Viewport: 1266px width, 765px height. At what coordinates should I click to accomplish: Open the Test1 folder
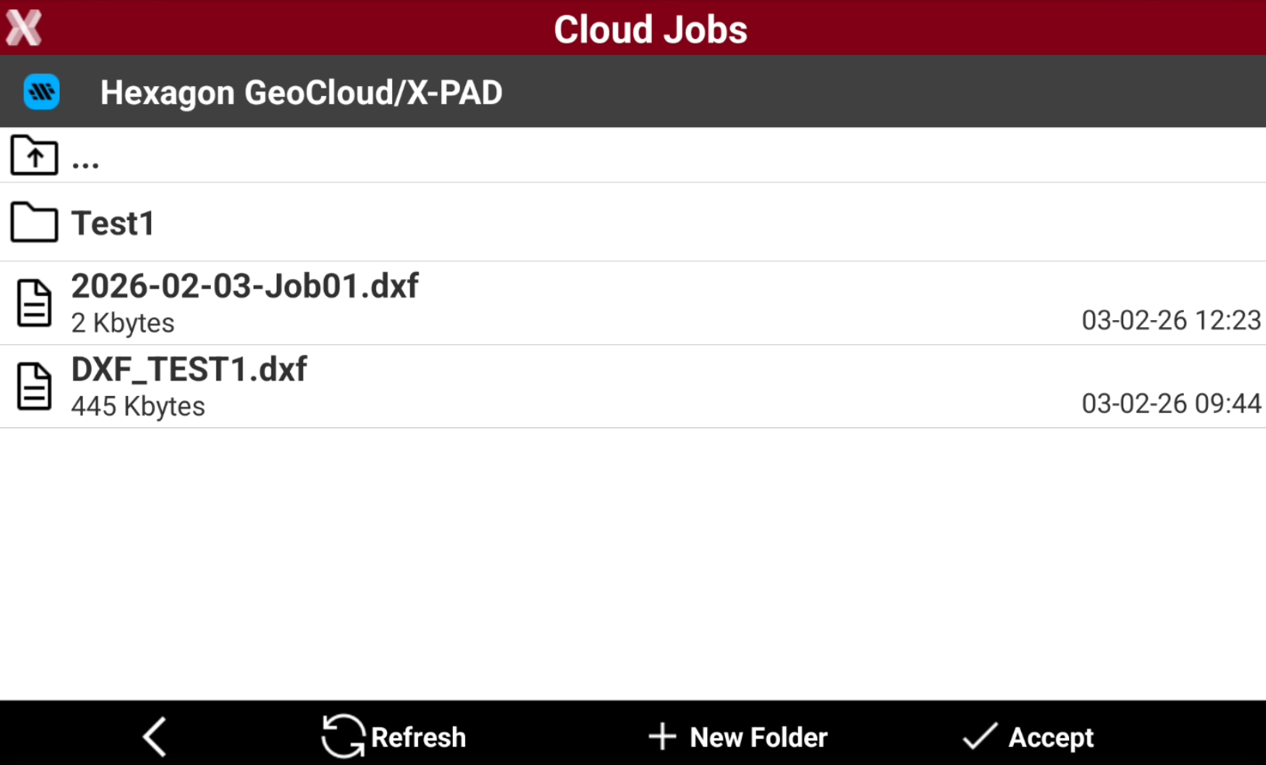[633, 222]
